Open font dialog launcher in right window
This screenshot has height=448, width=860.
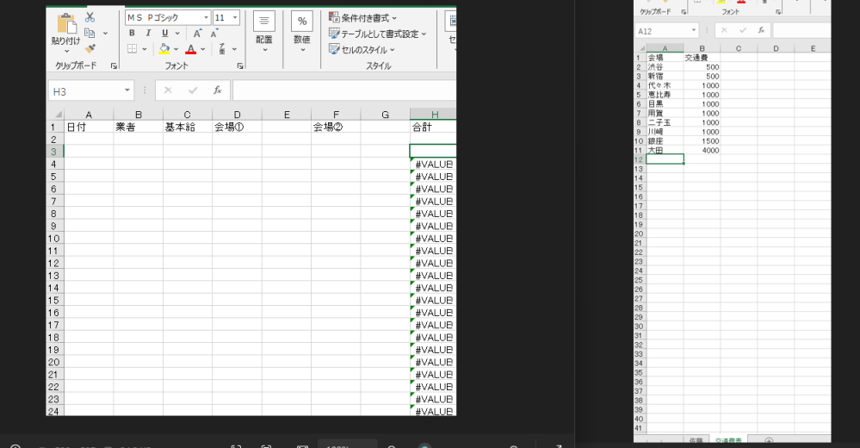pyautogui.click(x=777, y=11)
